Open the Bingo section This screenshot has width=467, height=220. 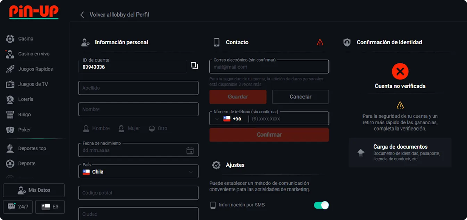click(23, 114)
